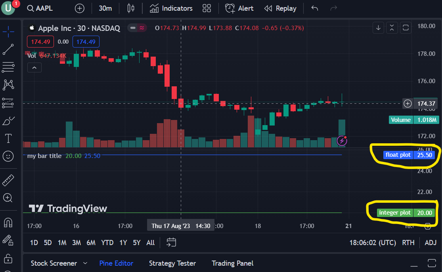The height and width of the screenshot is (272, 442).
Task: Select the trend line drawing tool
Action: tap(8, 49)
